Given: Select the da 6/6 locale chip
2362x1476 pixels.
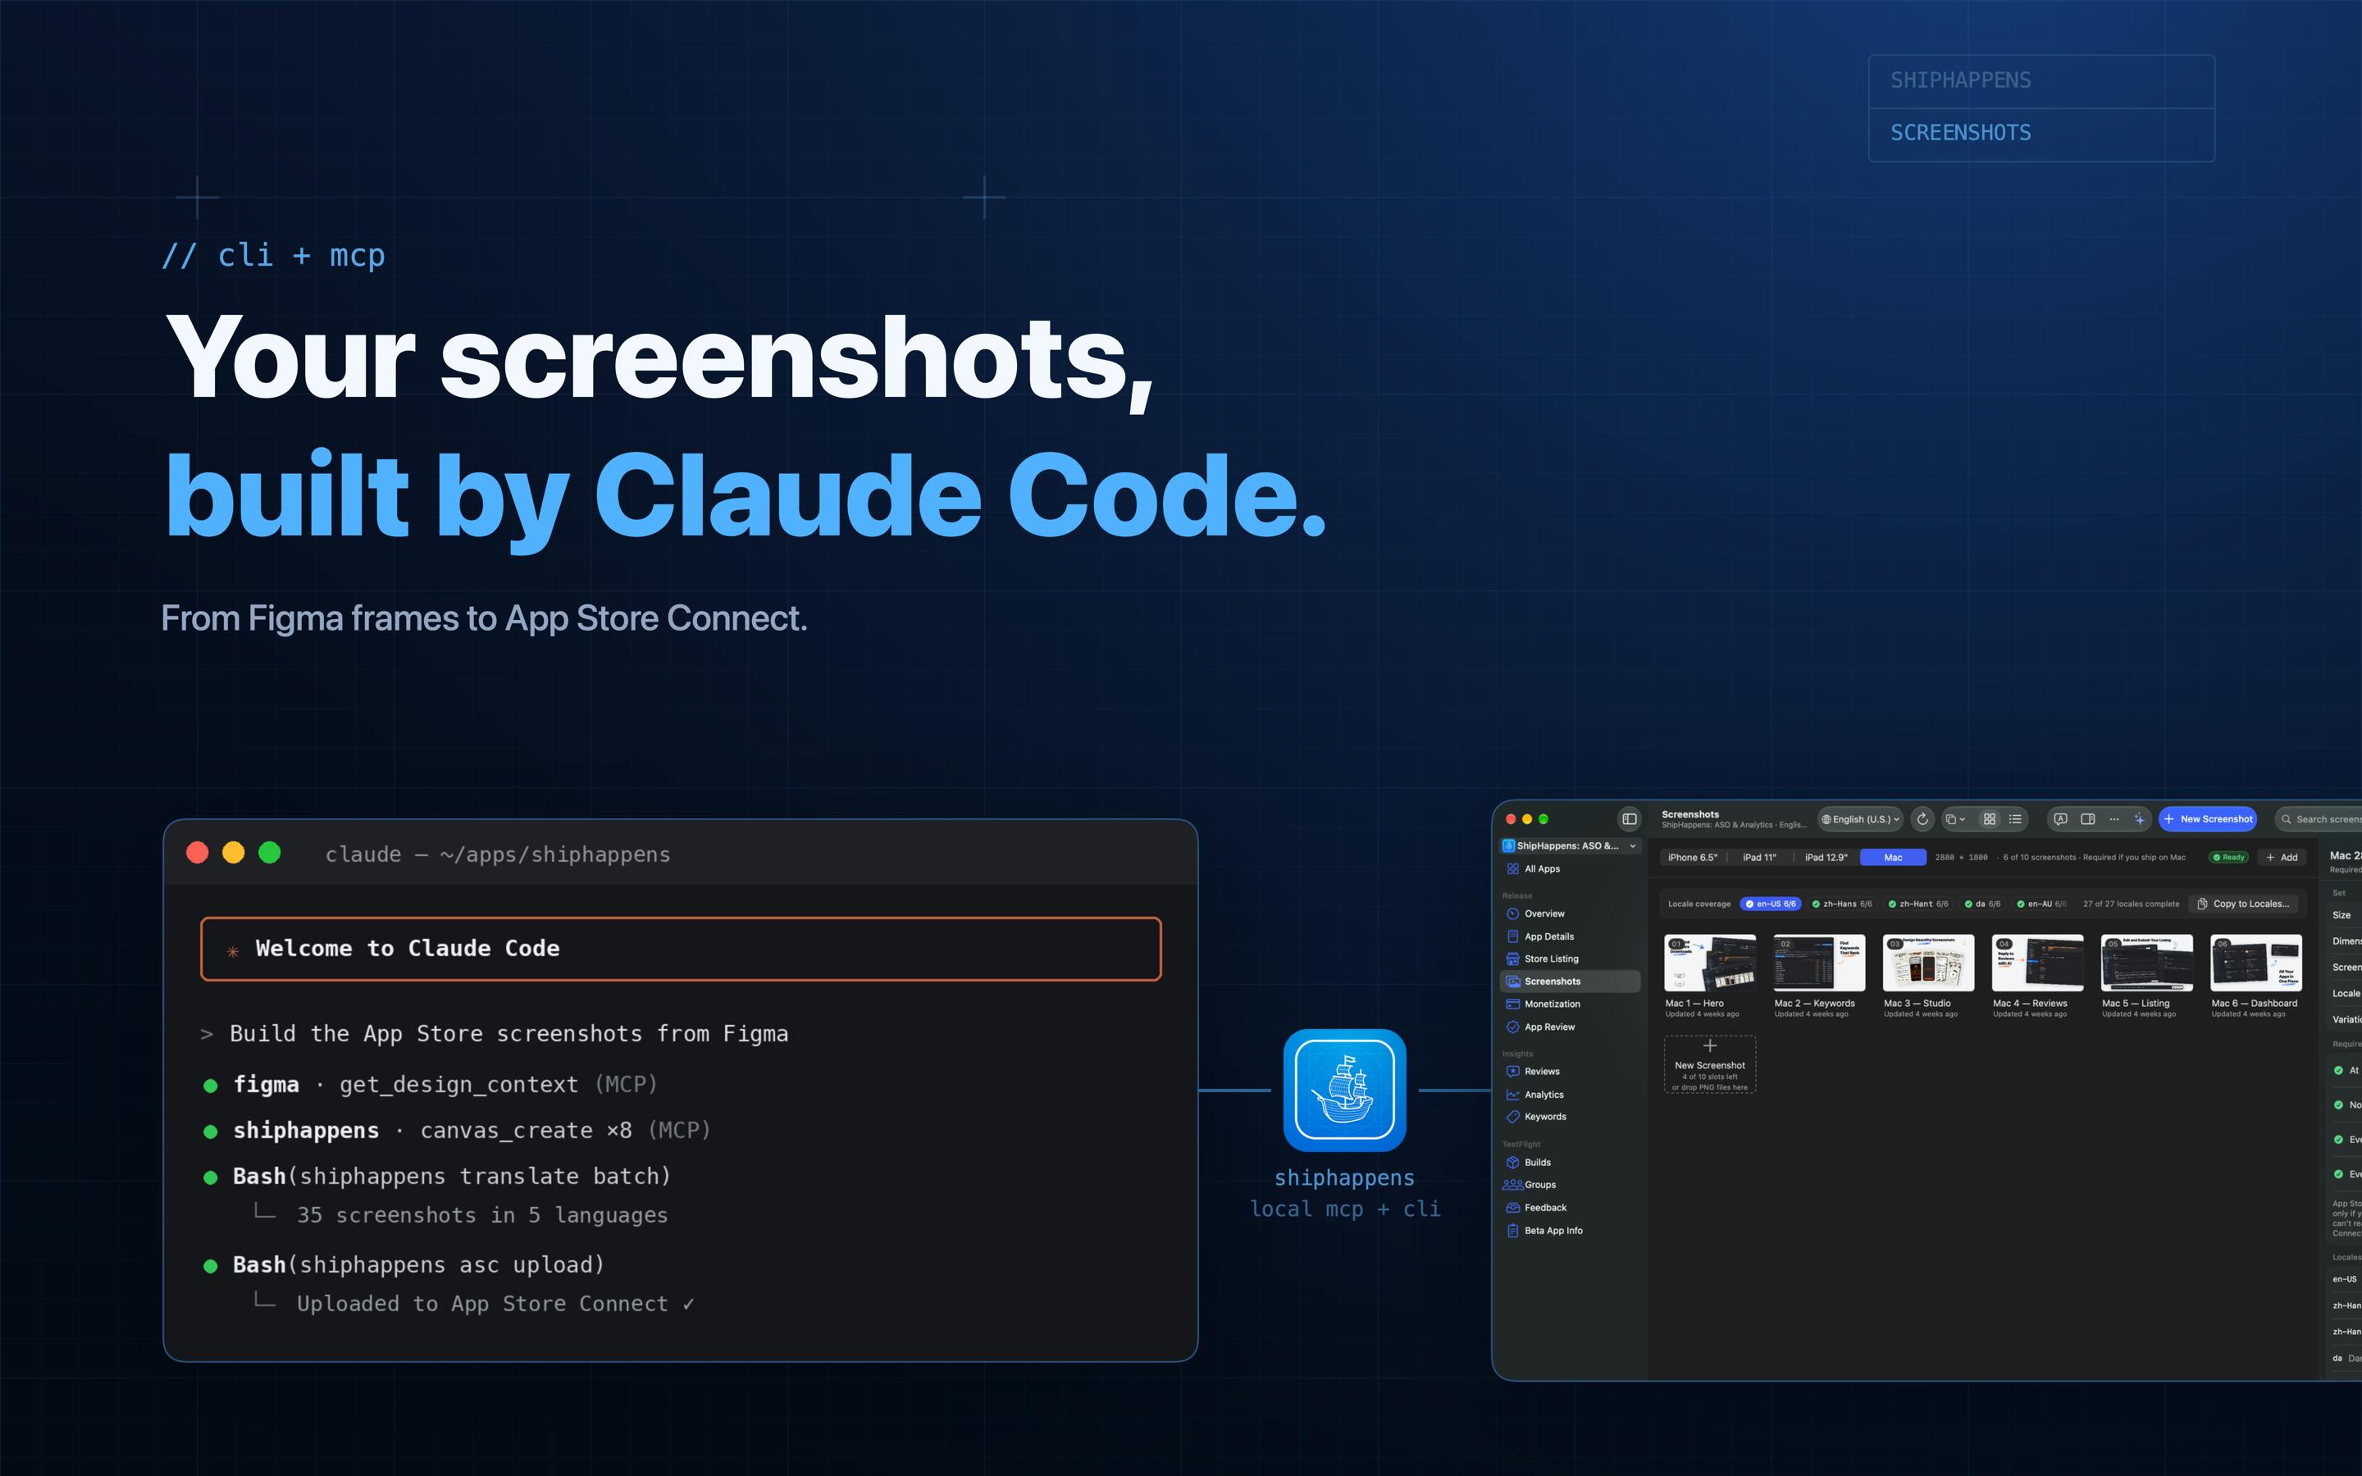Looking at the screenshot, I should pos(1982,904).
